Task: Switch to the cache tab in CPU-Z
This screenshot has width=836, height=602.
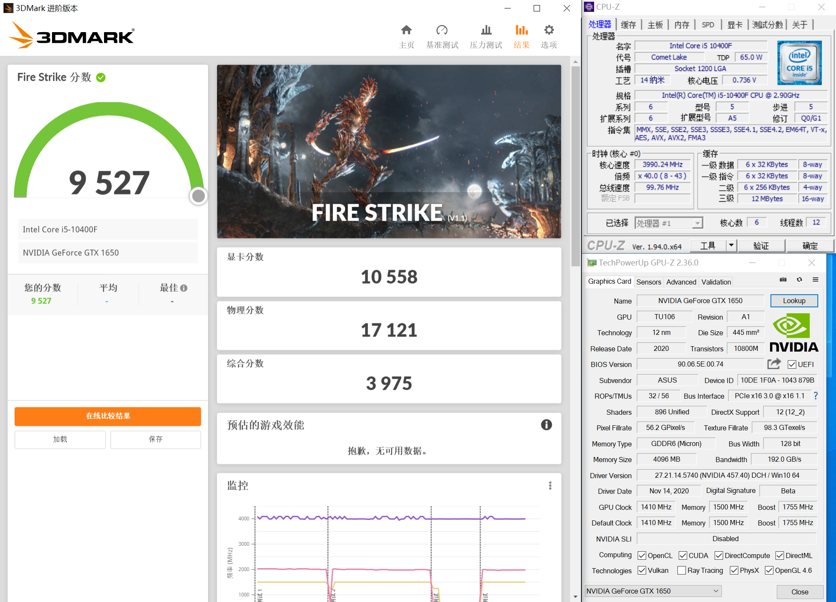Action: click(628, 25)
